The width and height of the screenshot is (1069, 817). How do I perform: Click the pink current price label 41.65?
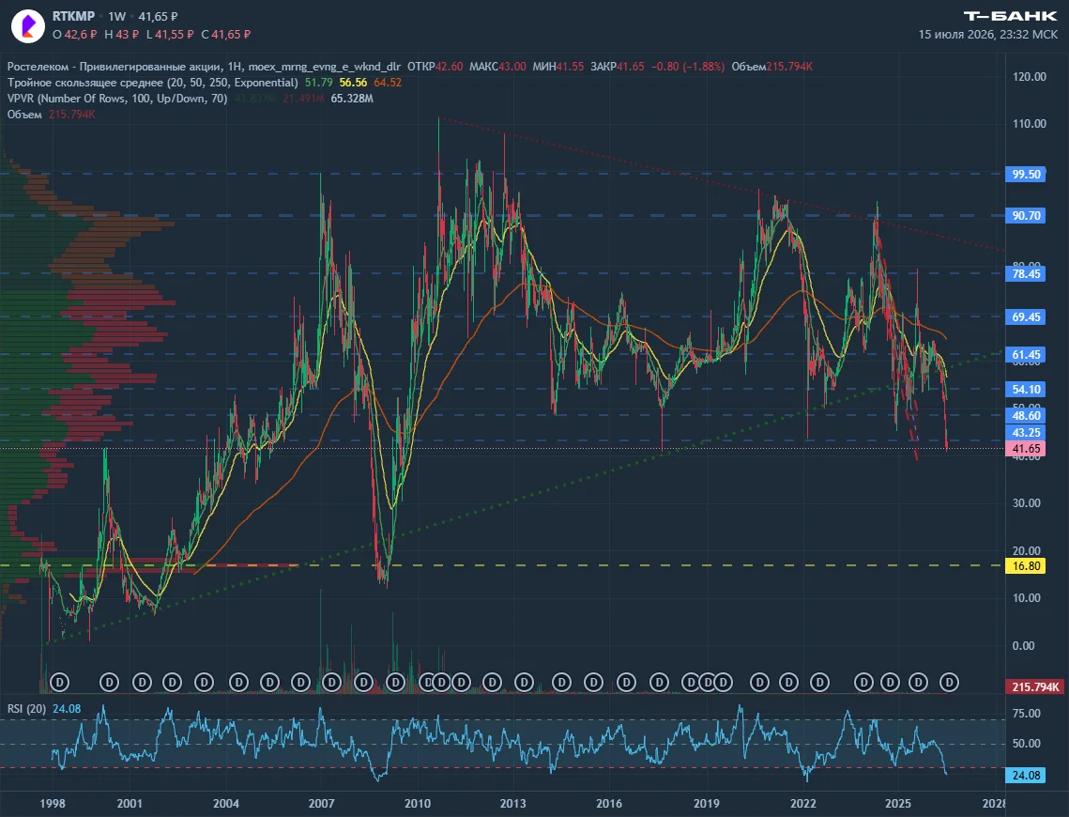click(1026, 449)
